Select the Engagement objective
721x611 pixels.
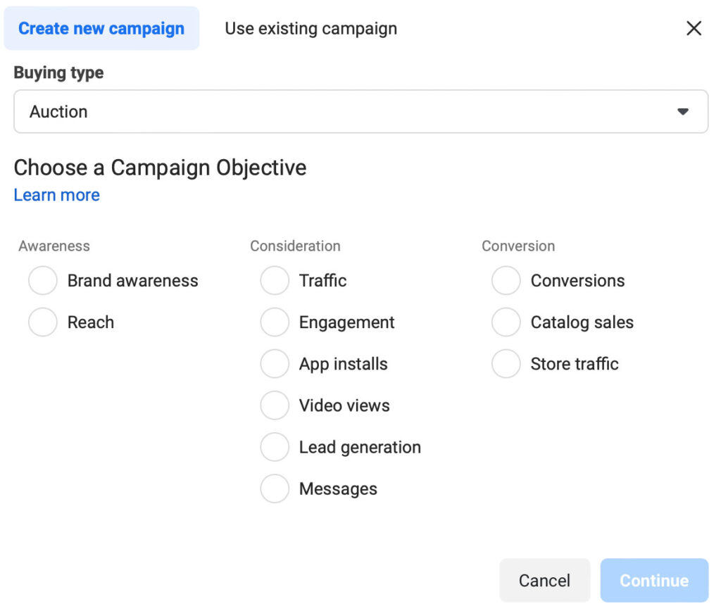pyautogui.click(x=275, y=322)
